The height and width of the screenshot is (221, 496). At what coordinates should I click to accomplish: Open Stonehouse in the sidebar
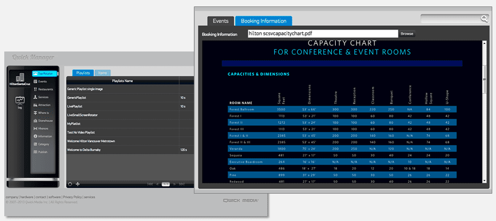click(x=43, y=121)
